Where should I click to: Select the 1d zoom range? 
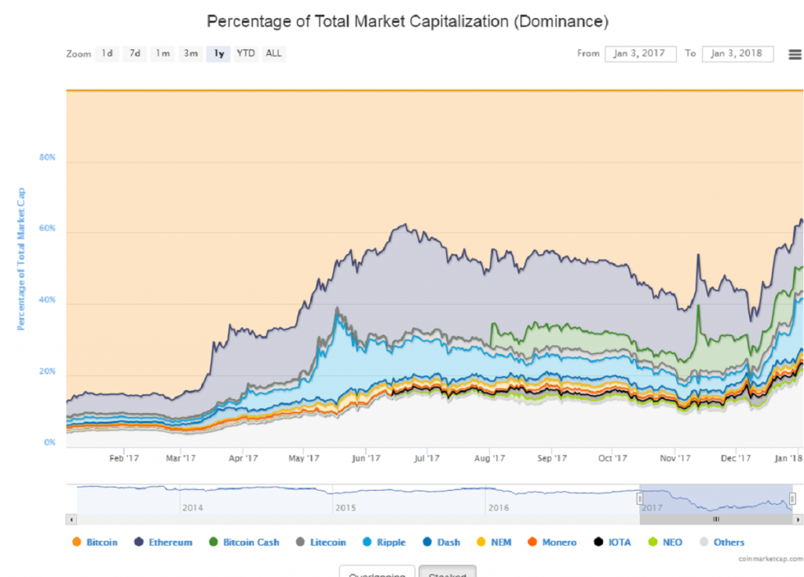coord(107,54)
